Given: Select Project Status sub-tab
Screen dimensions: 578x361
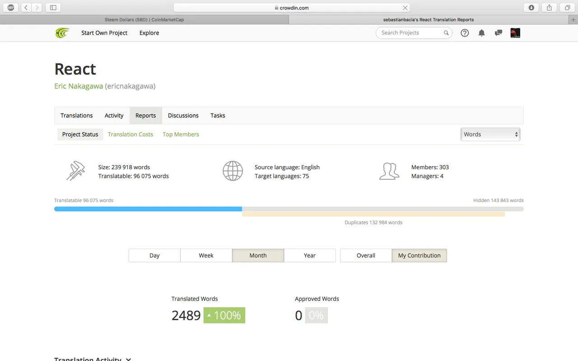Looking at the screenshot, I should coord(80,134).
